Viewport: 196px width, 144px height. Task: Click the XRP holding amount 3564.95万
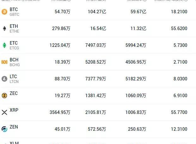[60, 112]
